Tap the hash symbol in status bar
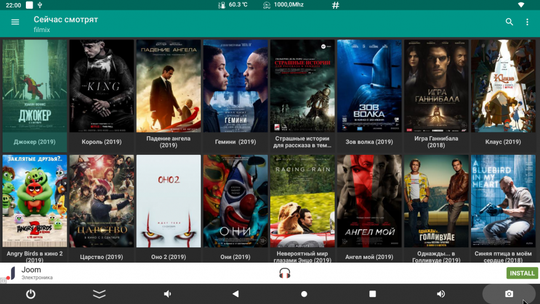The width and height of the screenshot is (540, 304). (336, 5)
